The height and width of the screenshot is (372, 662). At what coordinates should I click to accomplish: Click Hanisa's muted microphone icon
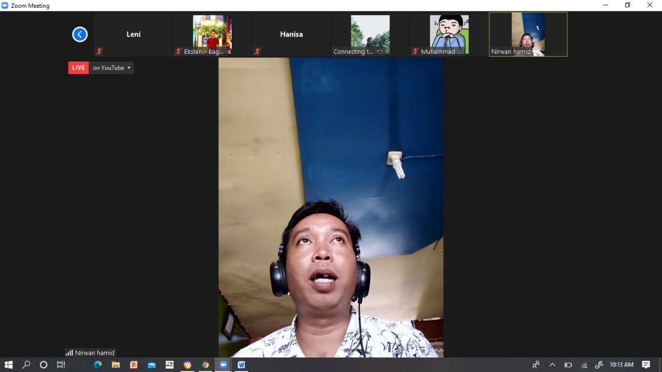point(257,51)
